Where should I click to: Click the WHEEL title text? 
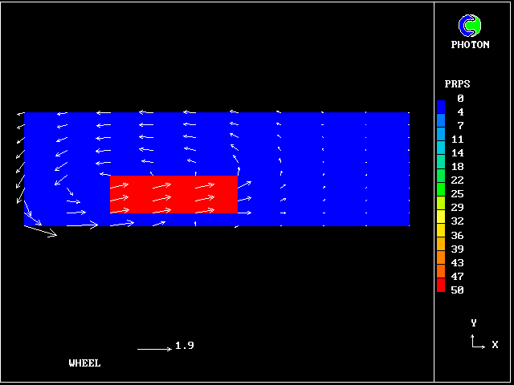85,363
